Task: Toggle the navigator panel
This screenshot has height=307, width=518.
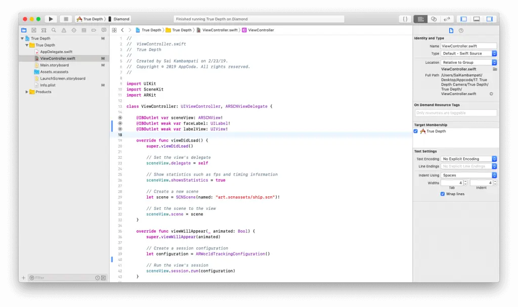Action: point(463,19)
